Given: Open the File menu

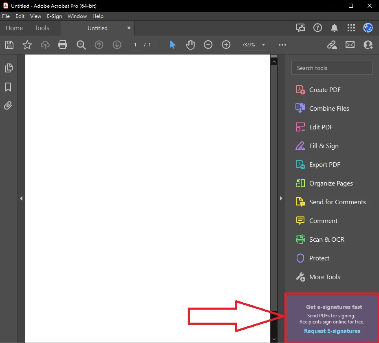Looking at the screenshot, I should point(6,16).
